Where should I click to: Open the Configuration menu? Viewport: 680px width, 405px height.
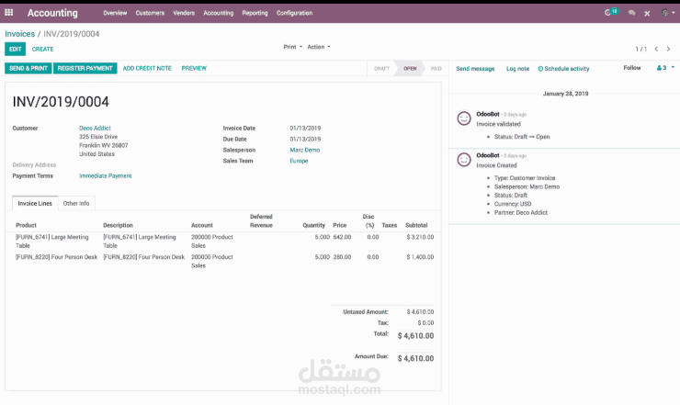click(294, 13)
